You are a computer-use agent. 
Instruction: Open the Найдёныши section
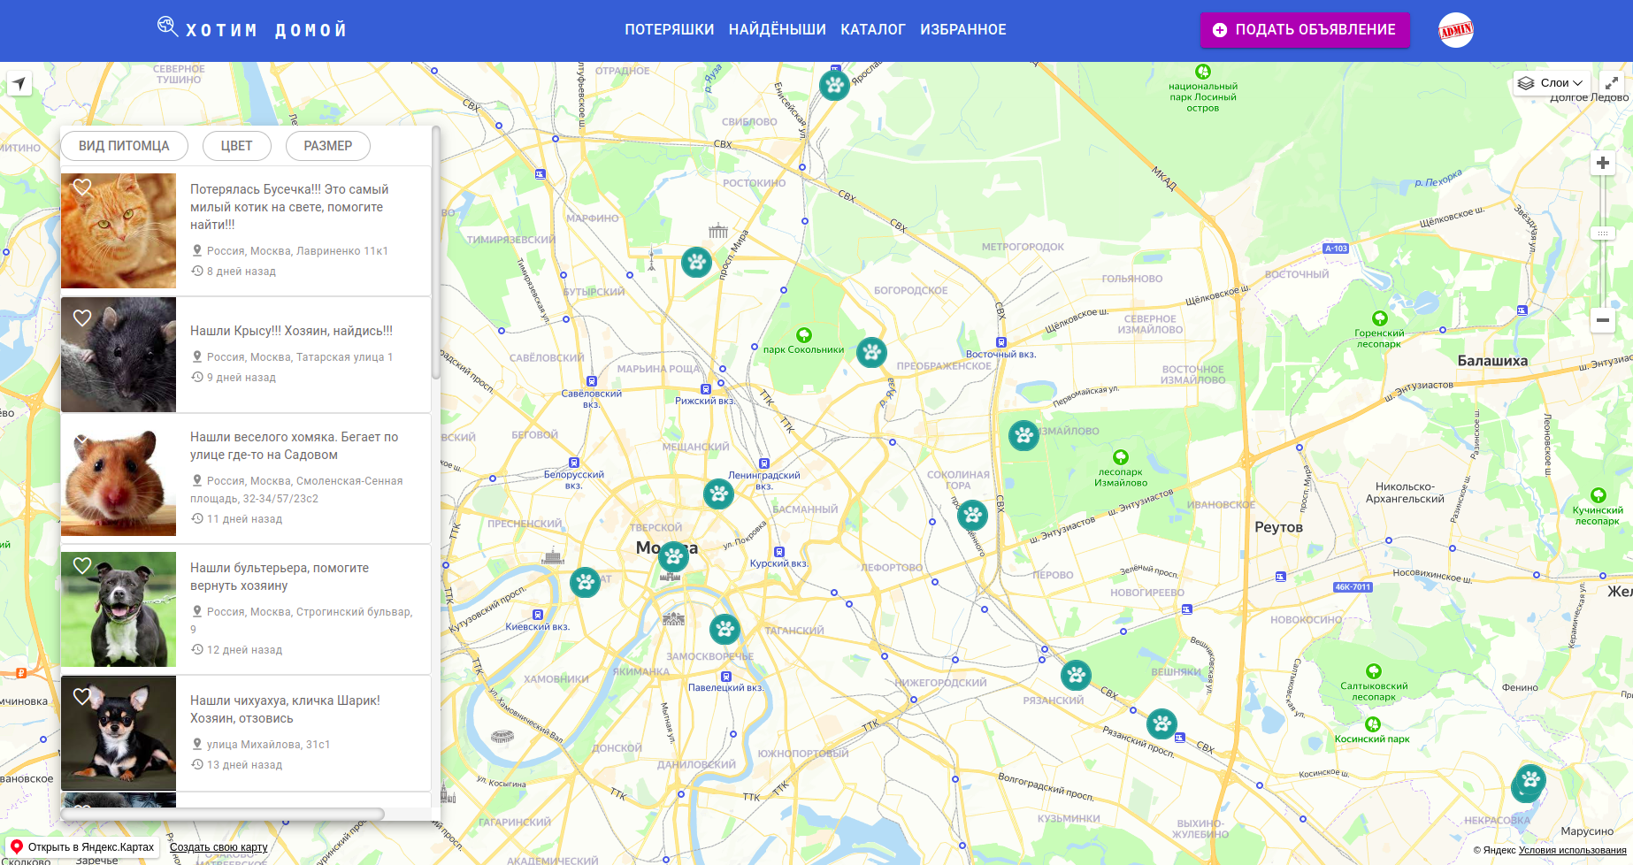777,29
